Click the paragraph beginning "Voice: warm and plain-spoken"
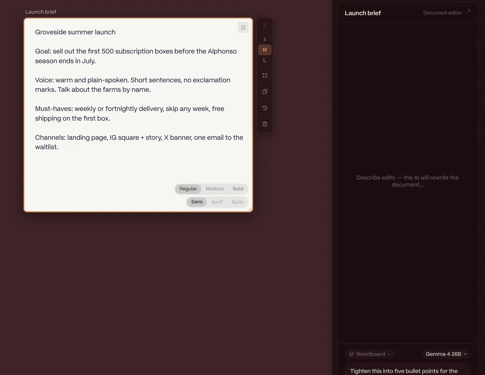Viewport: 485px width, 375px height. click(x=133, y=85)
